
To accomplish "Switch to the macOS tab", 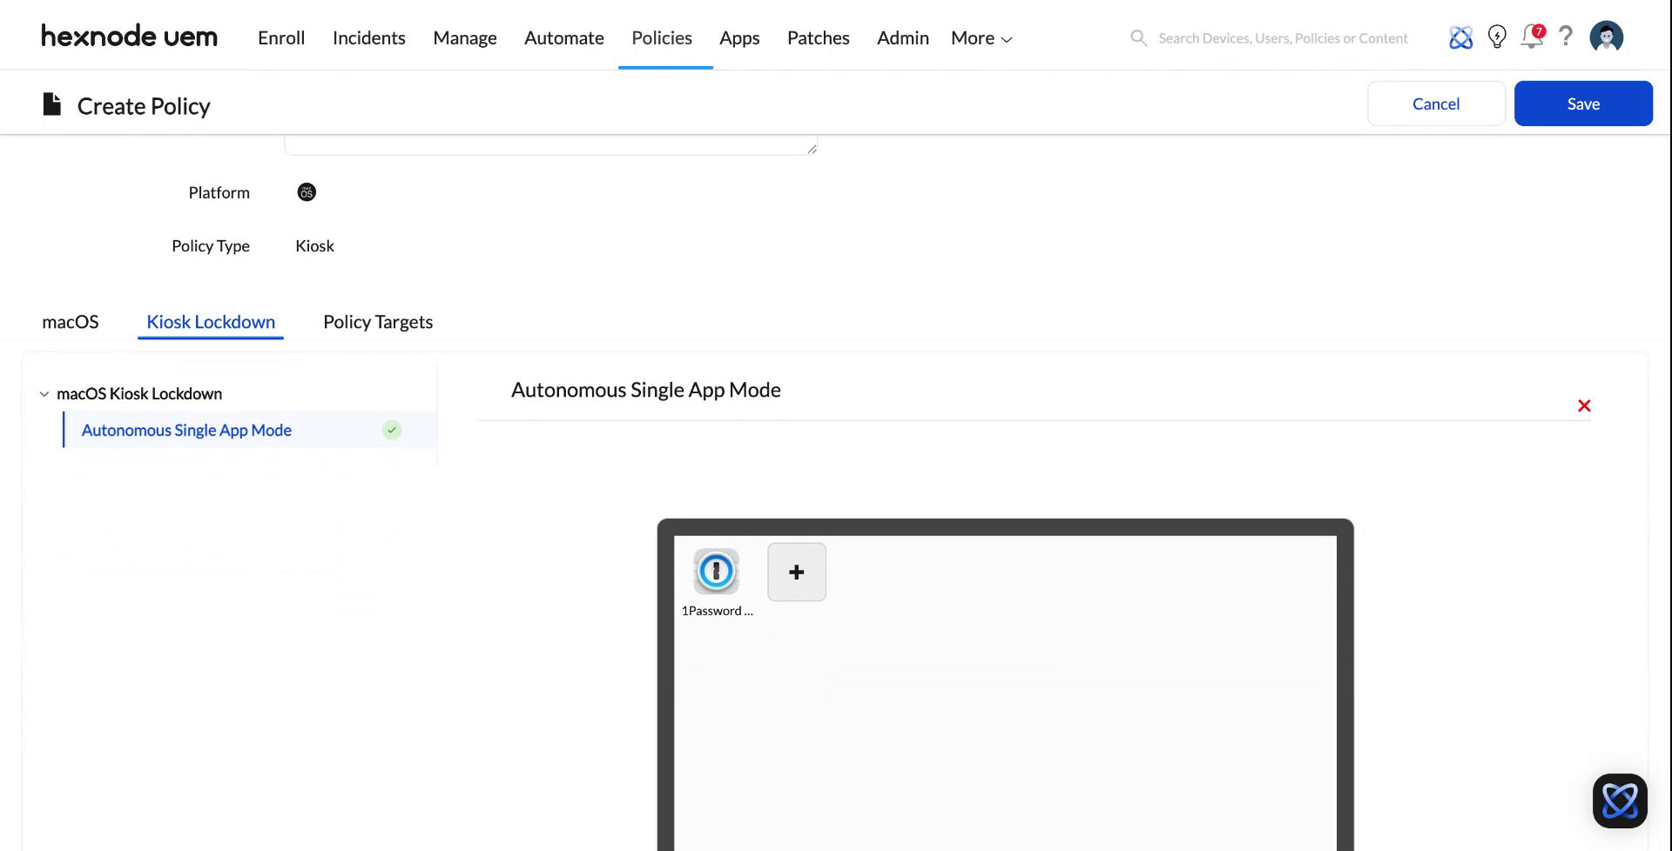I will (71, 321).
